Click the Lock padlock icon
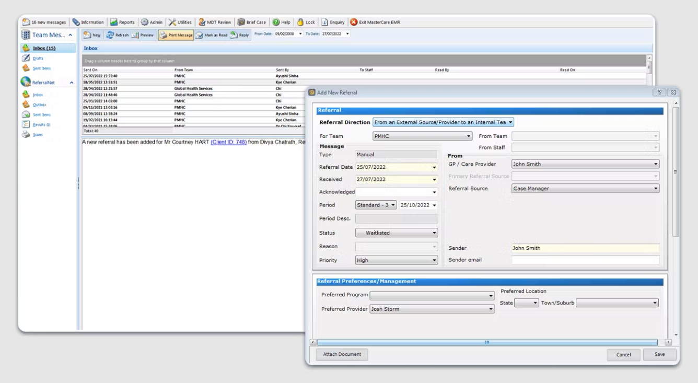 click(300, 22)
